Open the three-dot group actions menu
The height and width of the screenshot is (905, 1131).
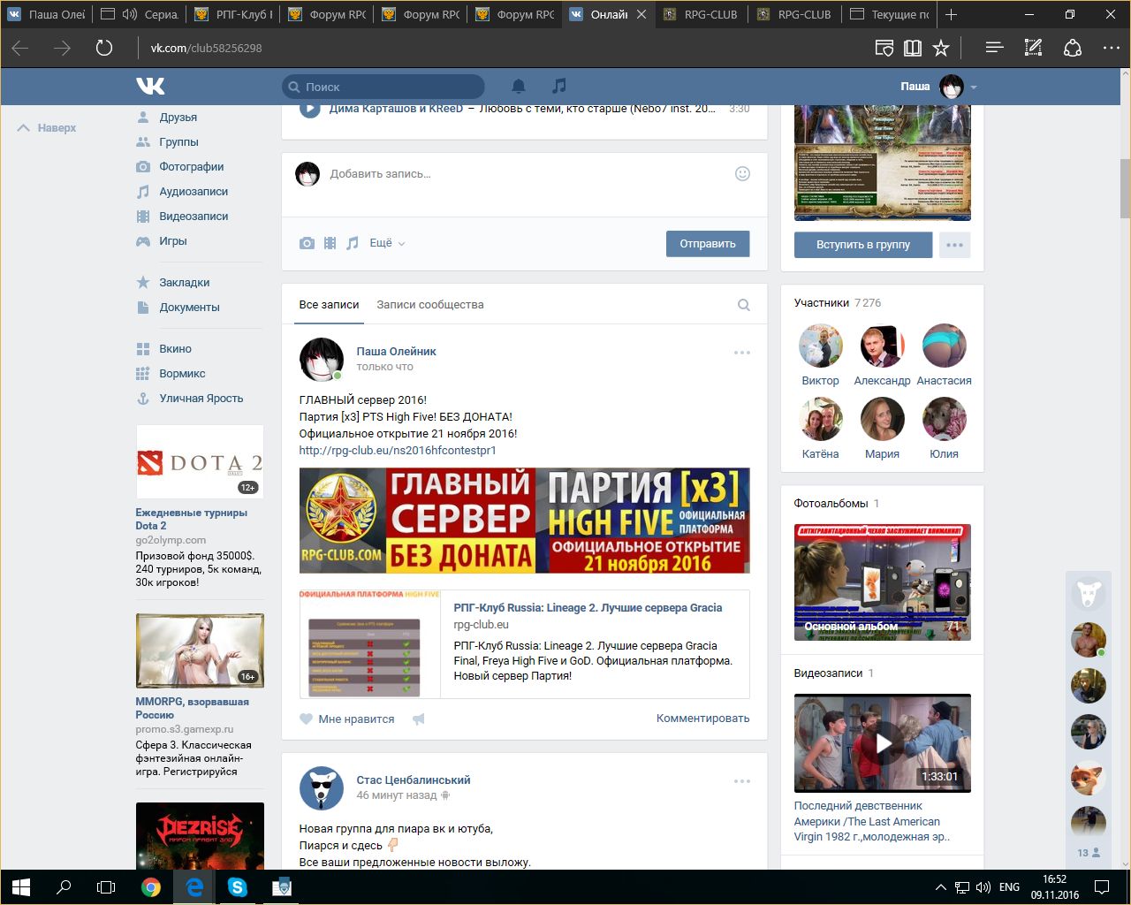954,245
